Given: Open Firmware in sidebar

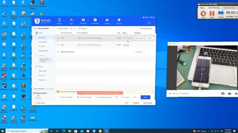Looking at the screenshot, I should pyautogui.click(x=42, y=75).
